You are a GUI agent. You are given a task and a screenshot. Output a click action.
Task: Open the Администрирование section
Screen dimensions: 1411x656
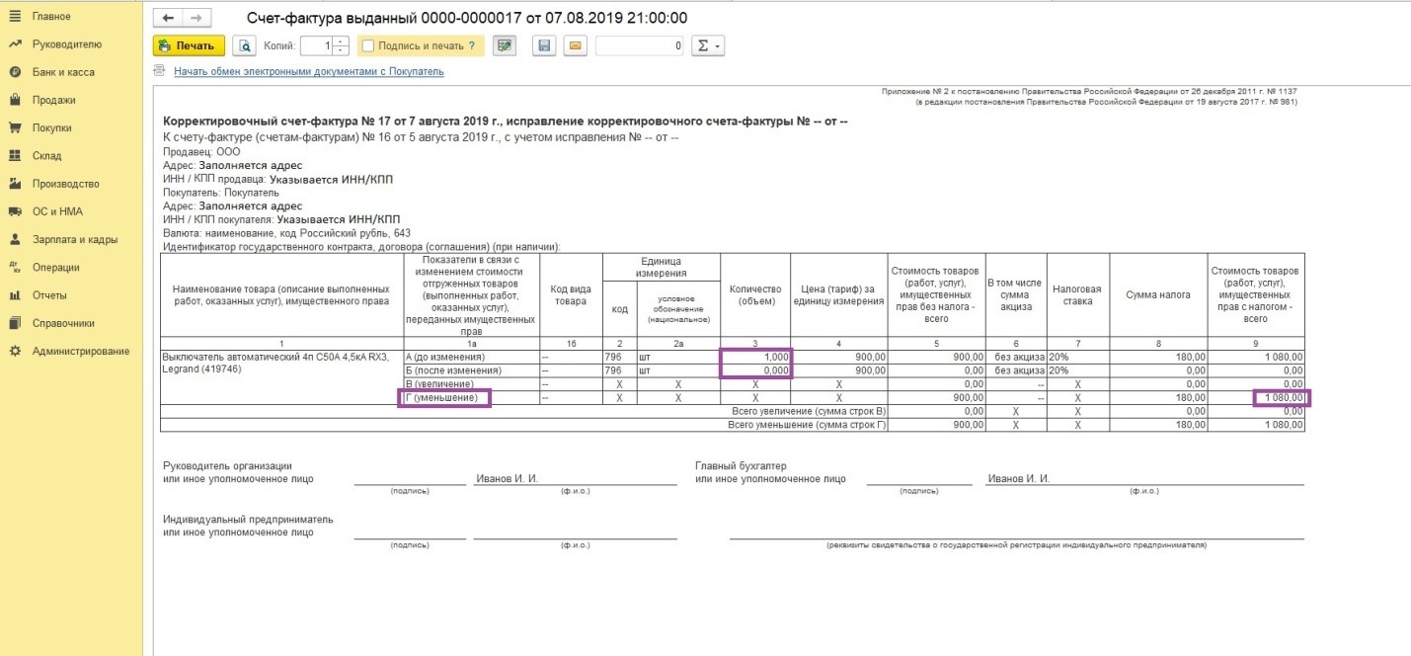(x=80, y=351)
